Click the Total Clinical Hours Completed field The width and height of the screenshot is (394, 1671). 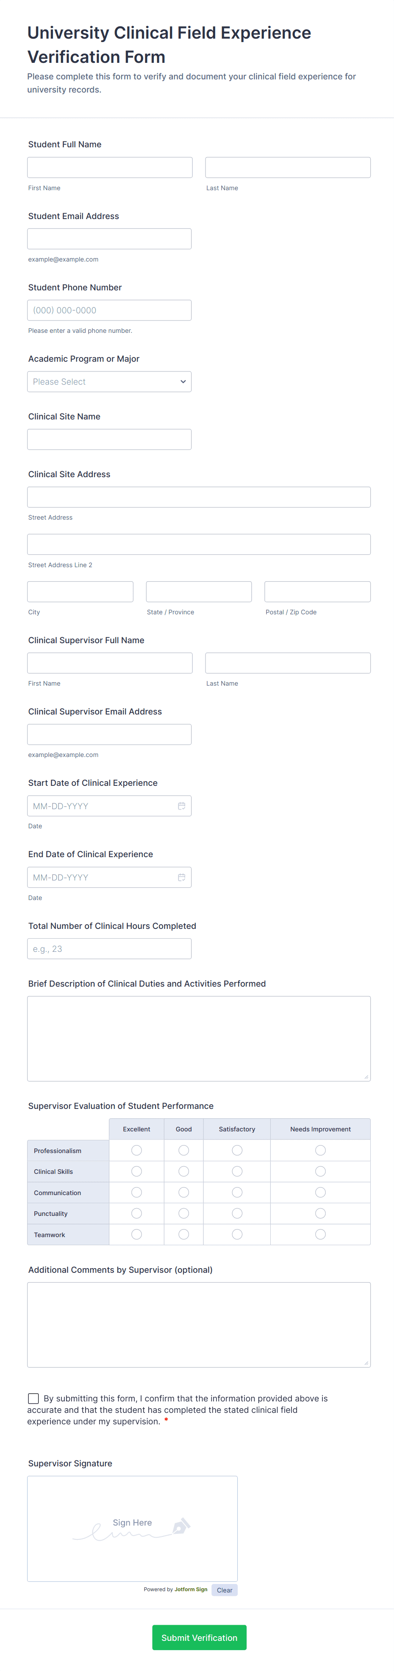[x=109, y=948]
